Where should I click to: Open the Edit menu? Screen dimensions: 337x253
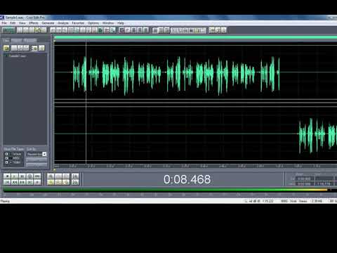pyautogui.click(x=13, y=23)
